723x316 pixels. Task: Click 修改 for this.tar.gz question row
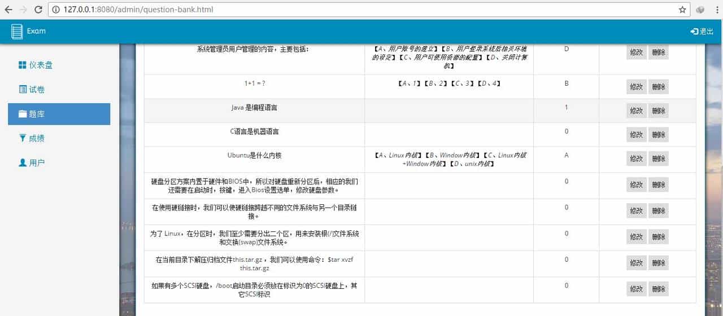point(636,262)
